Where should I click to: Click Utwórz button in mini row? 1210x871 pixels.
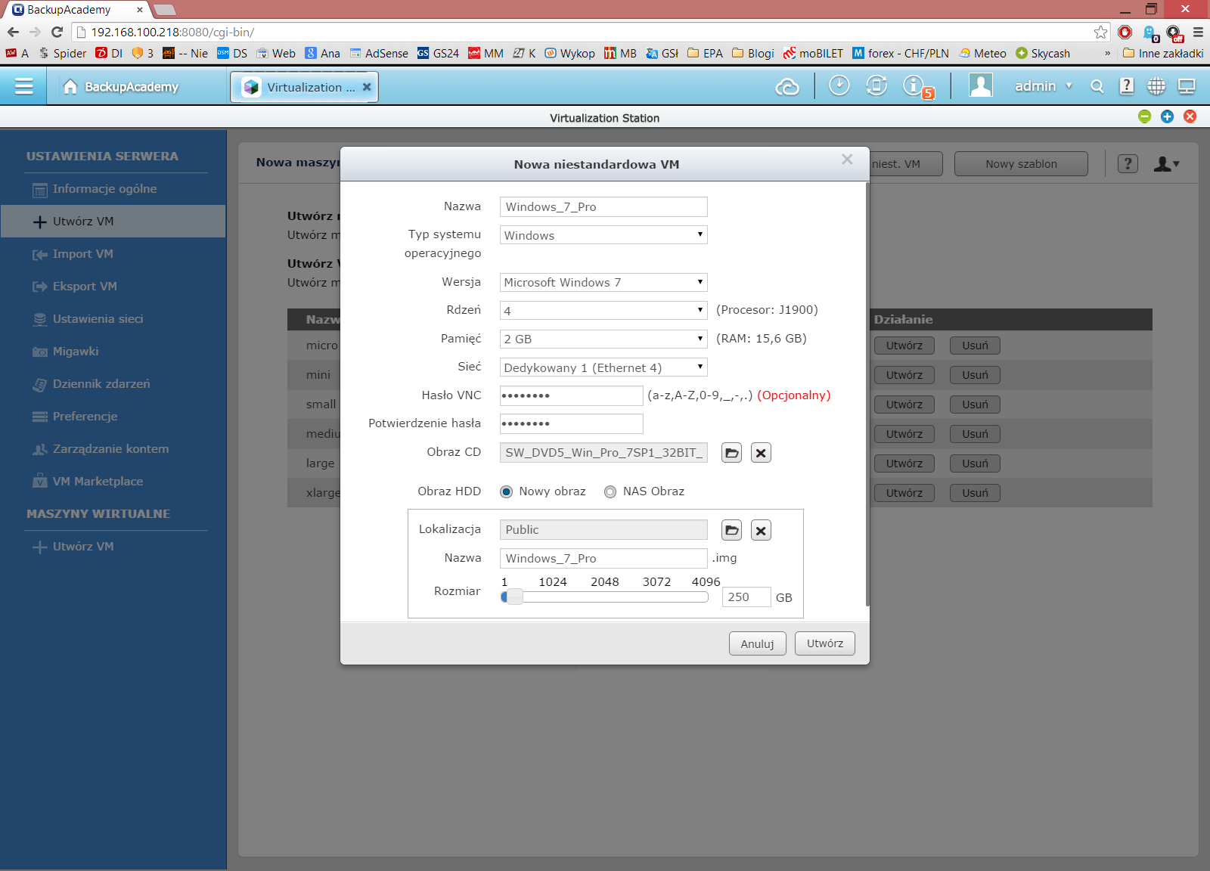point(904,375)
